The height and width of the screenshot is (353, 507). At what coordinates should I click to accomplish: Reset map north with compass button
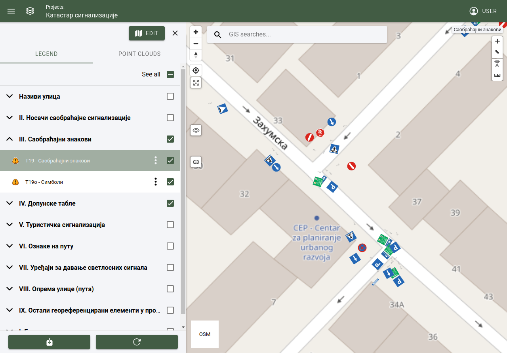pos(196,55)
